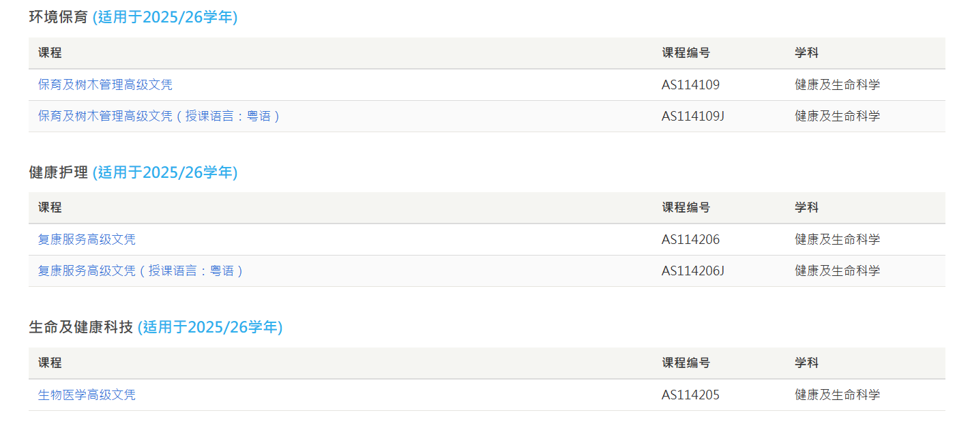Open 保育及树木管理高级文凭 link without 粤语 note
Screen dimensions: 955x430
[105, 85]
